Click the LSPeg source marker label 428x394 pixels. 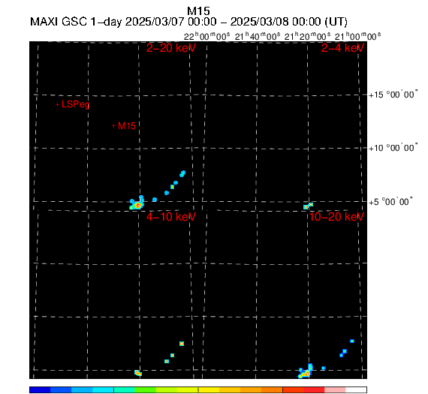(75, 104)
